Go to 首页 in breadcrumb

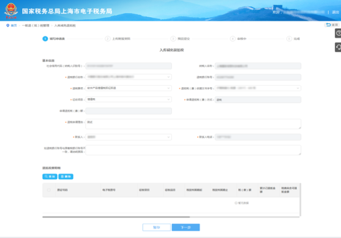[13, 26]
